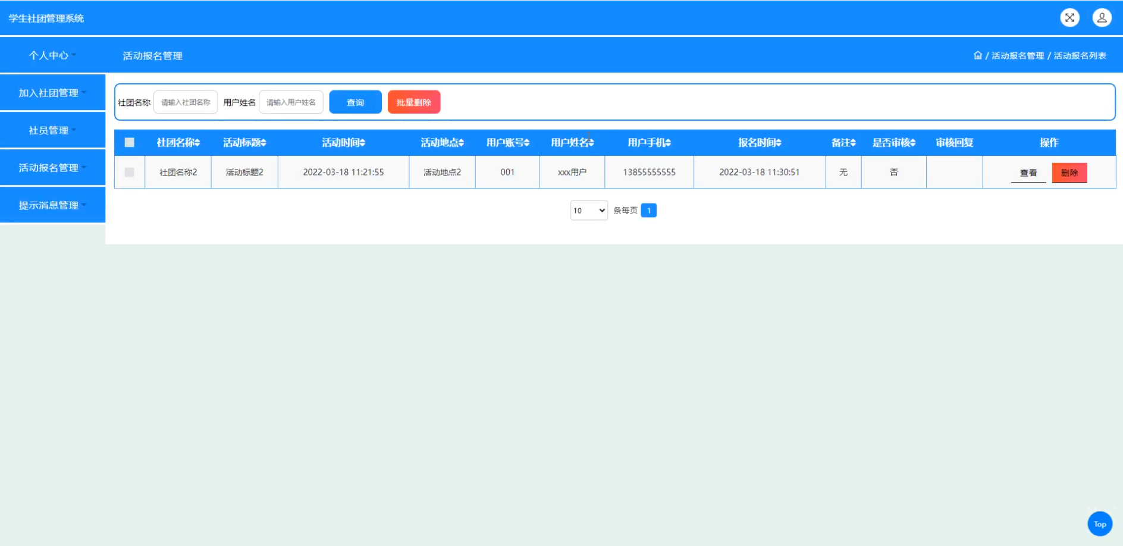Screen dimensions: 1123x546
Task: Sort table by 备注 column
Action: (843, 143)
